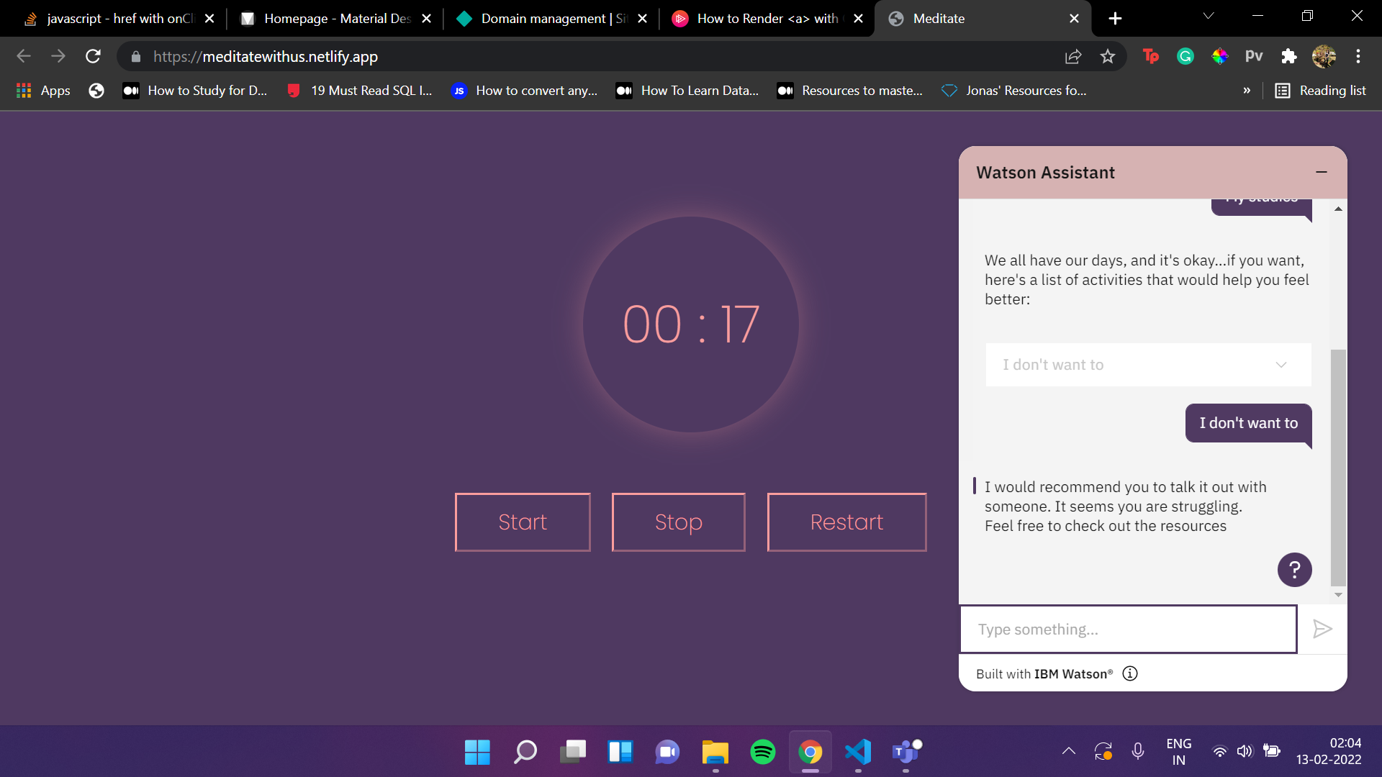Expand the "I don't want to" dropdown
Viewport: 1382px width, 777px height.
point(1148,365)
